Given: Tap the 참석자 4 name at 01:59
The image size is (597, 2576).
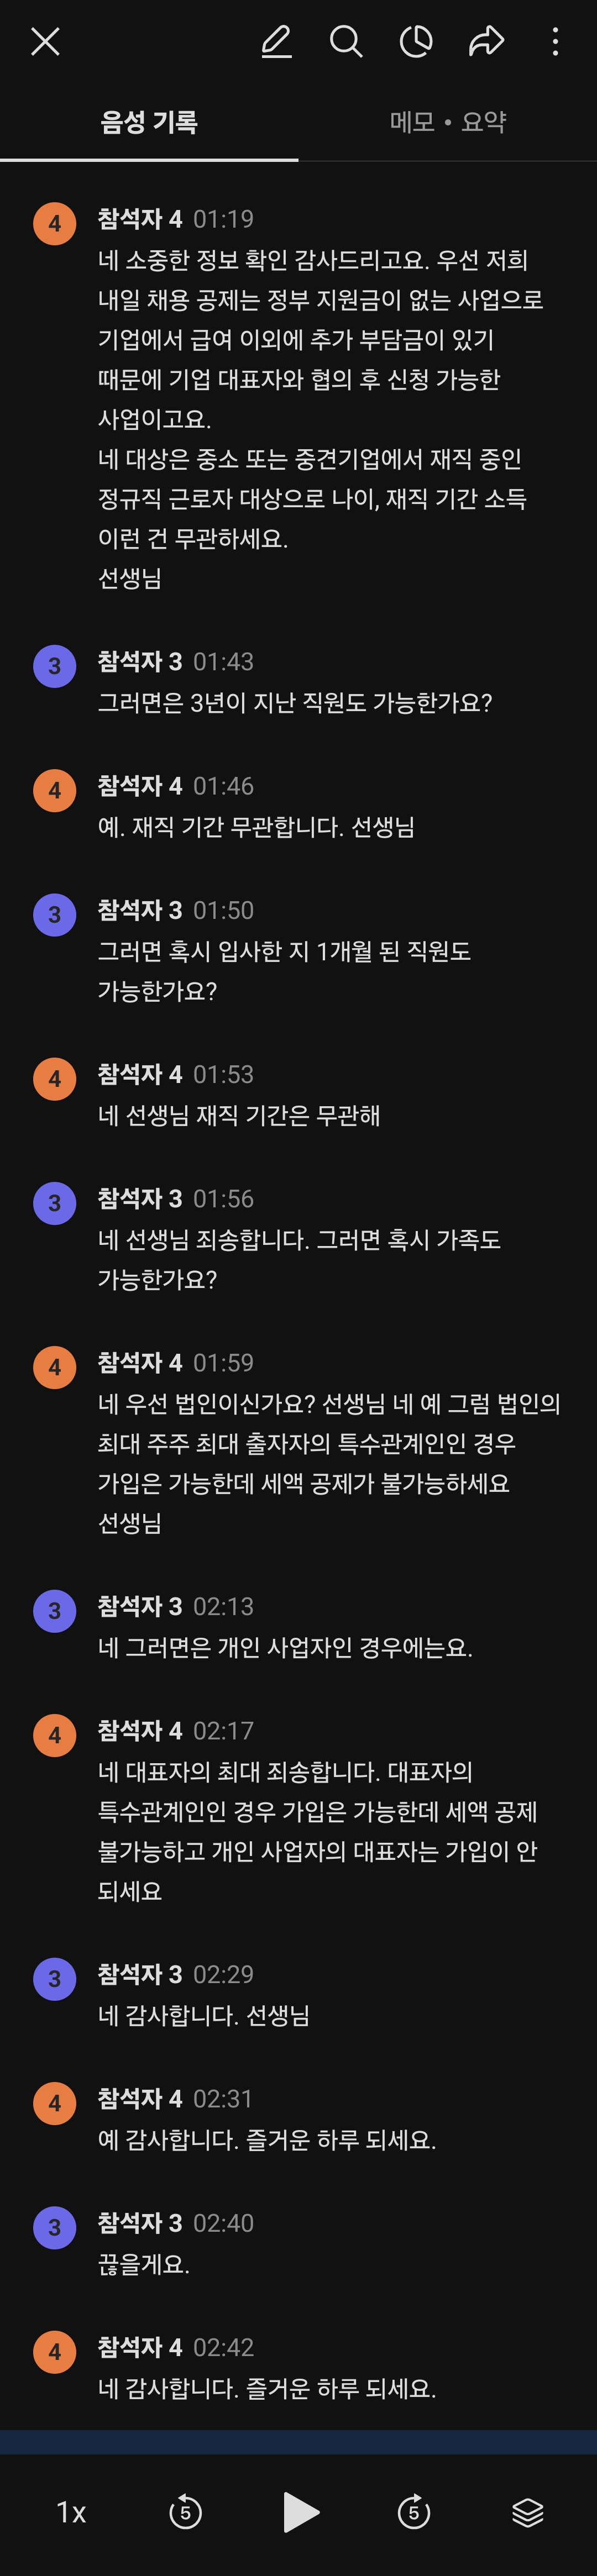Looking at the screenshot, I should (x=140, y=1362).
